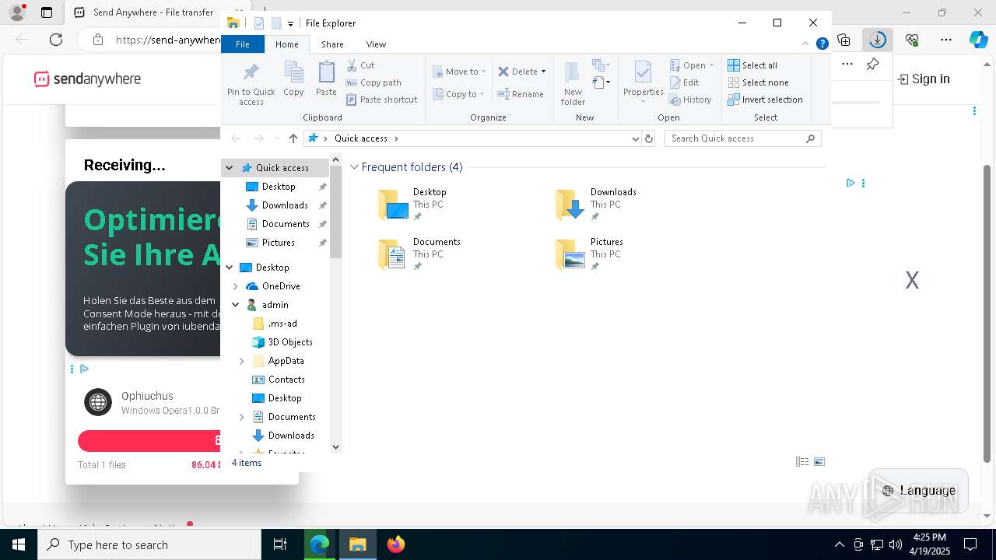Click Paste shortcut in ribbon
Screen dimensions: 996x560
click(381, 100)
